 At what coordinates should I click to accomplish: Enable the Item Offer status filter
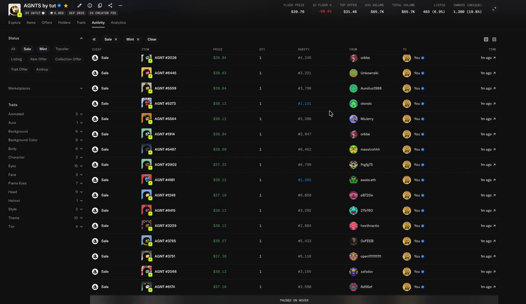tap(39, 59)
